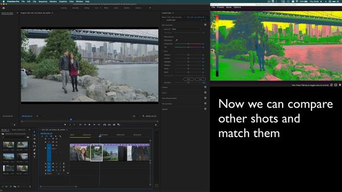This screenshot has height=192, width=342.
Task: Pick the WB Selector eyedropper in Lumetri
Action: click(176, 41)
